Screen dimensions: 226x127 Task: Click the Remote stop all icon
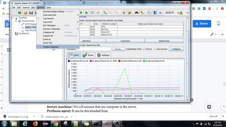(x=111, y=13)
